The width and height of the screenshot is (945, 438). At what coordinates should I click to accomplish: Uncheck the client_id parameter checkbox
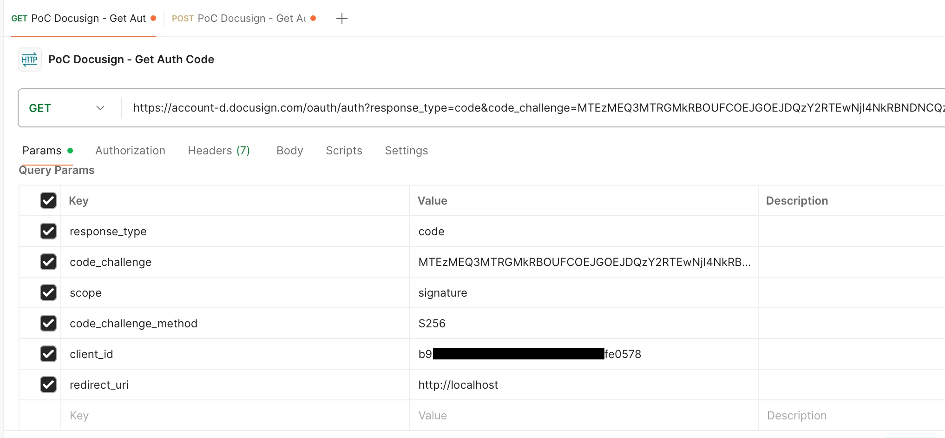click(x=48, y=354)
